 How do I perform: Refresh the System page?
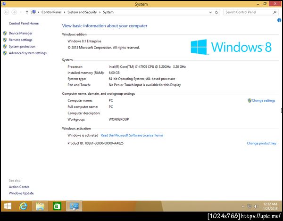click(x=216, y=12)
